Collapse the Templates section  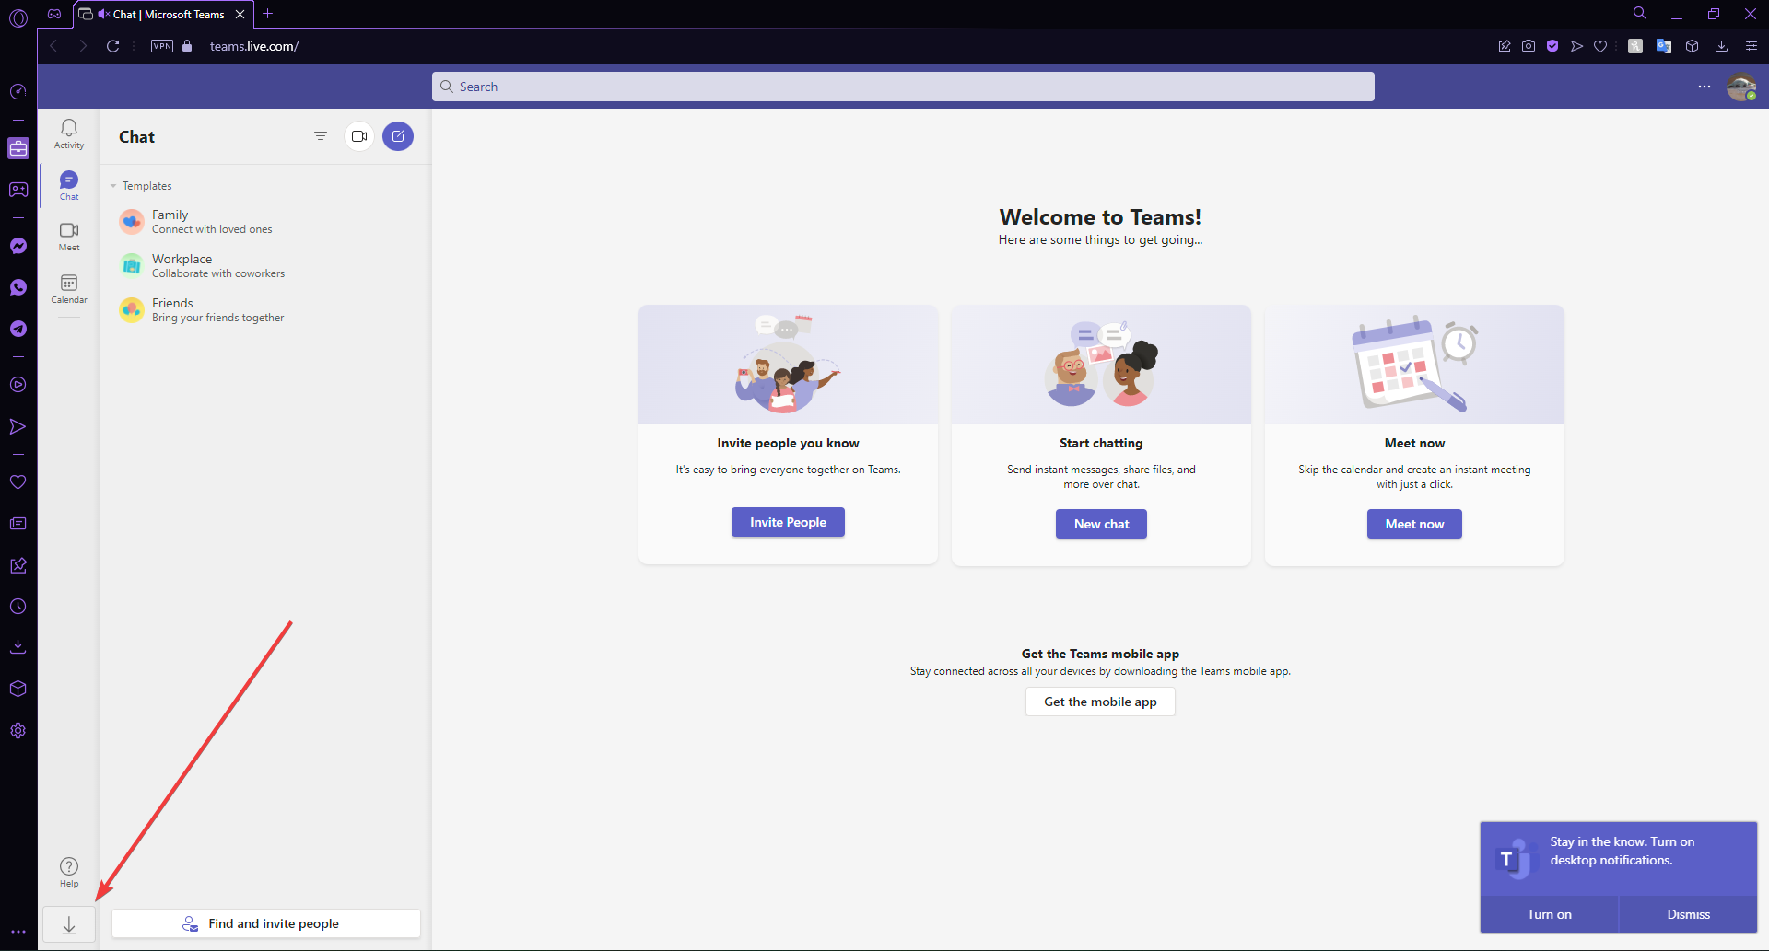click(113, 185)
